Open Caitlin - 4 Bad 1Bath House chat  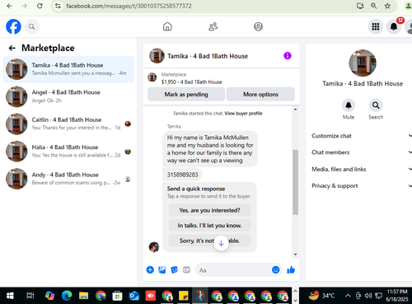point(68,124)
